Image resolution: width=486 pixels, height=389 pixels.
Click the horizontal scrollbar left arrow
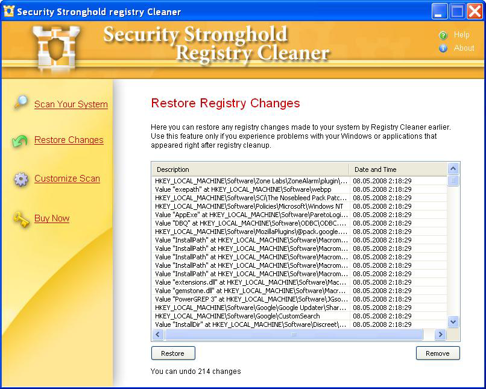click(x=158, y=335)
